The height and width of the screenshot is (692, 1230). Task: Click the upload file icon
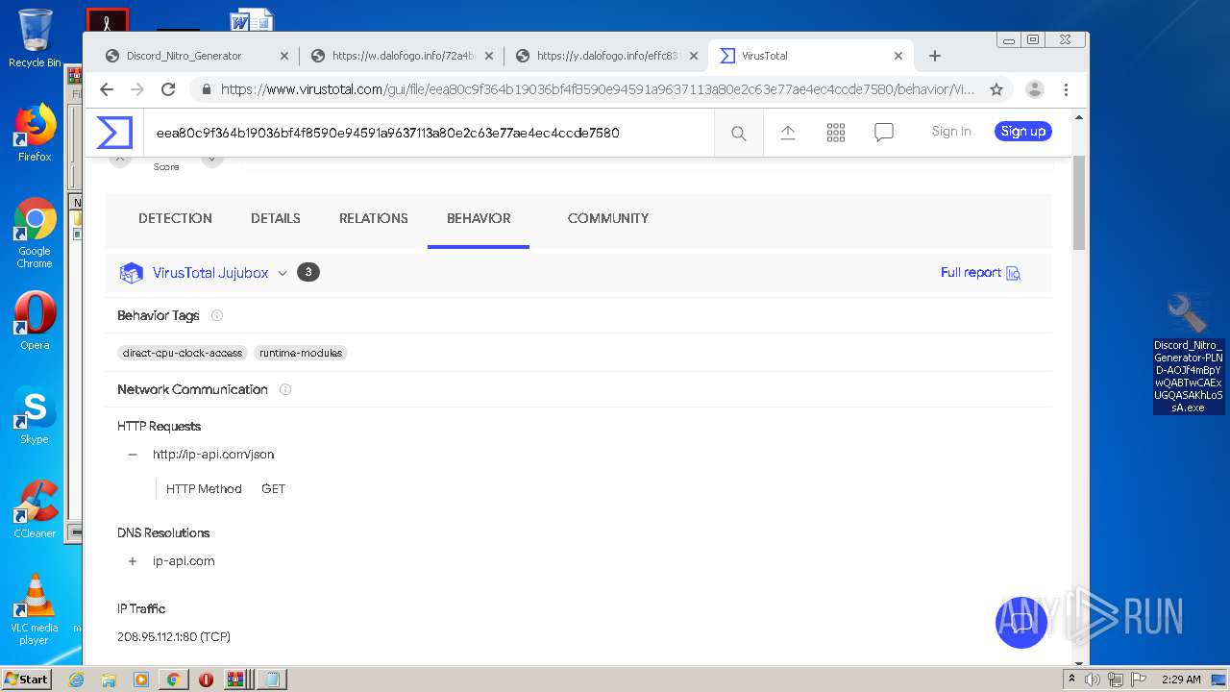click(788, 133)
